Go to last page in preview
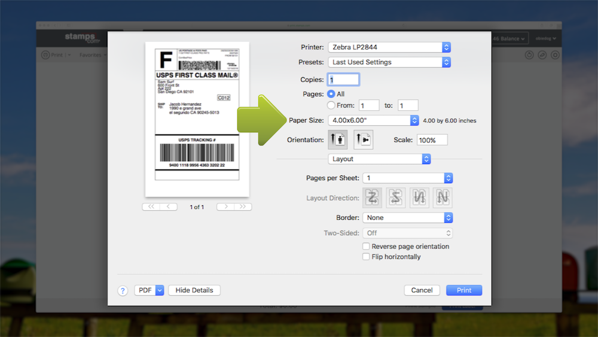This screenshot has width=598, height=337. click(x=243, y=207)
